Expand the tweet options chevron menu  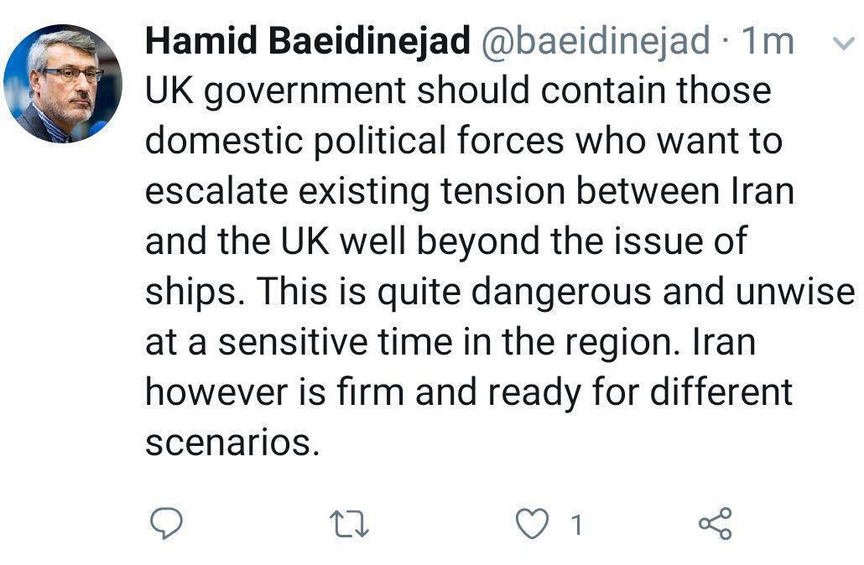click(841, 44)
